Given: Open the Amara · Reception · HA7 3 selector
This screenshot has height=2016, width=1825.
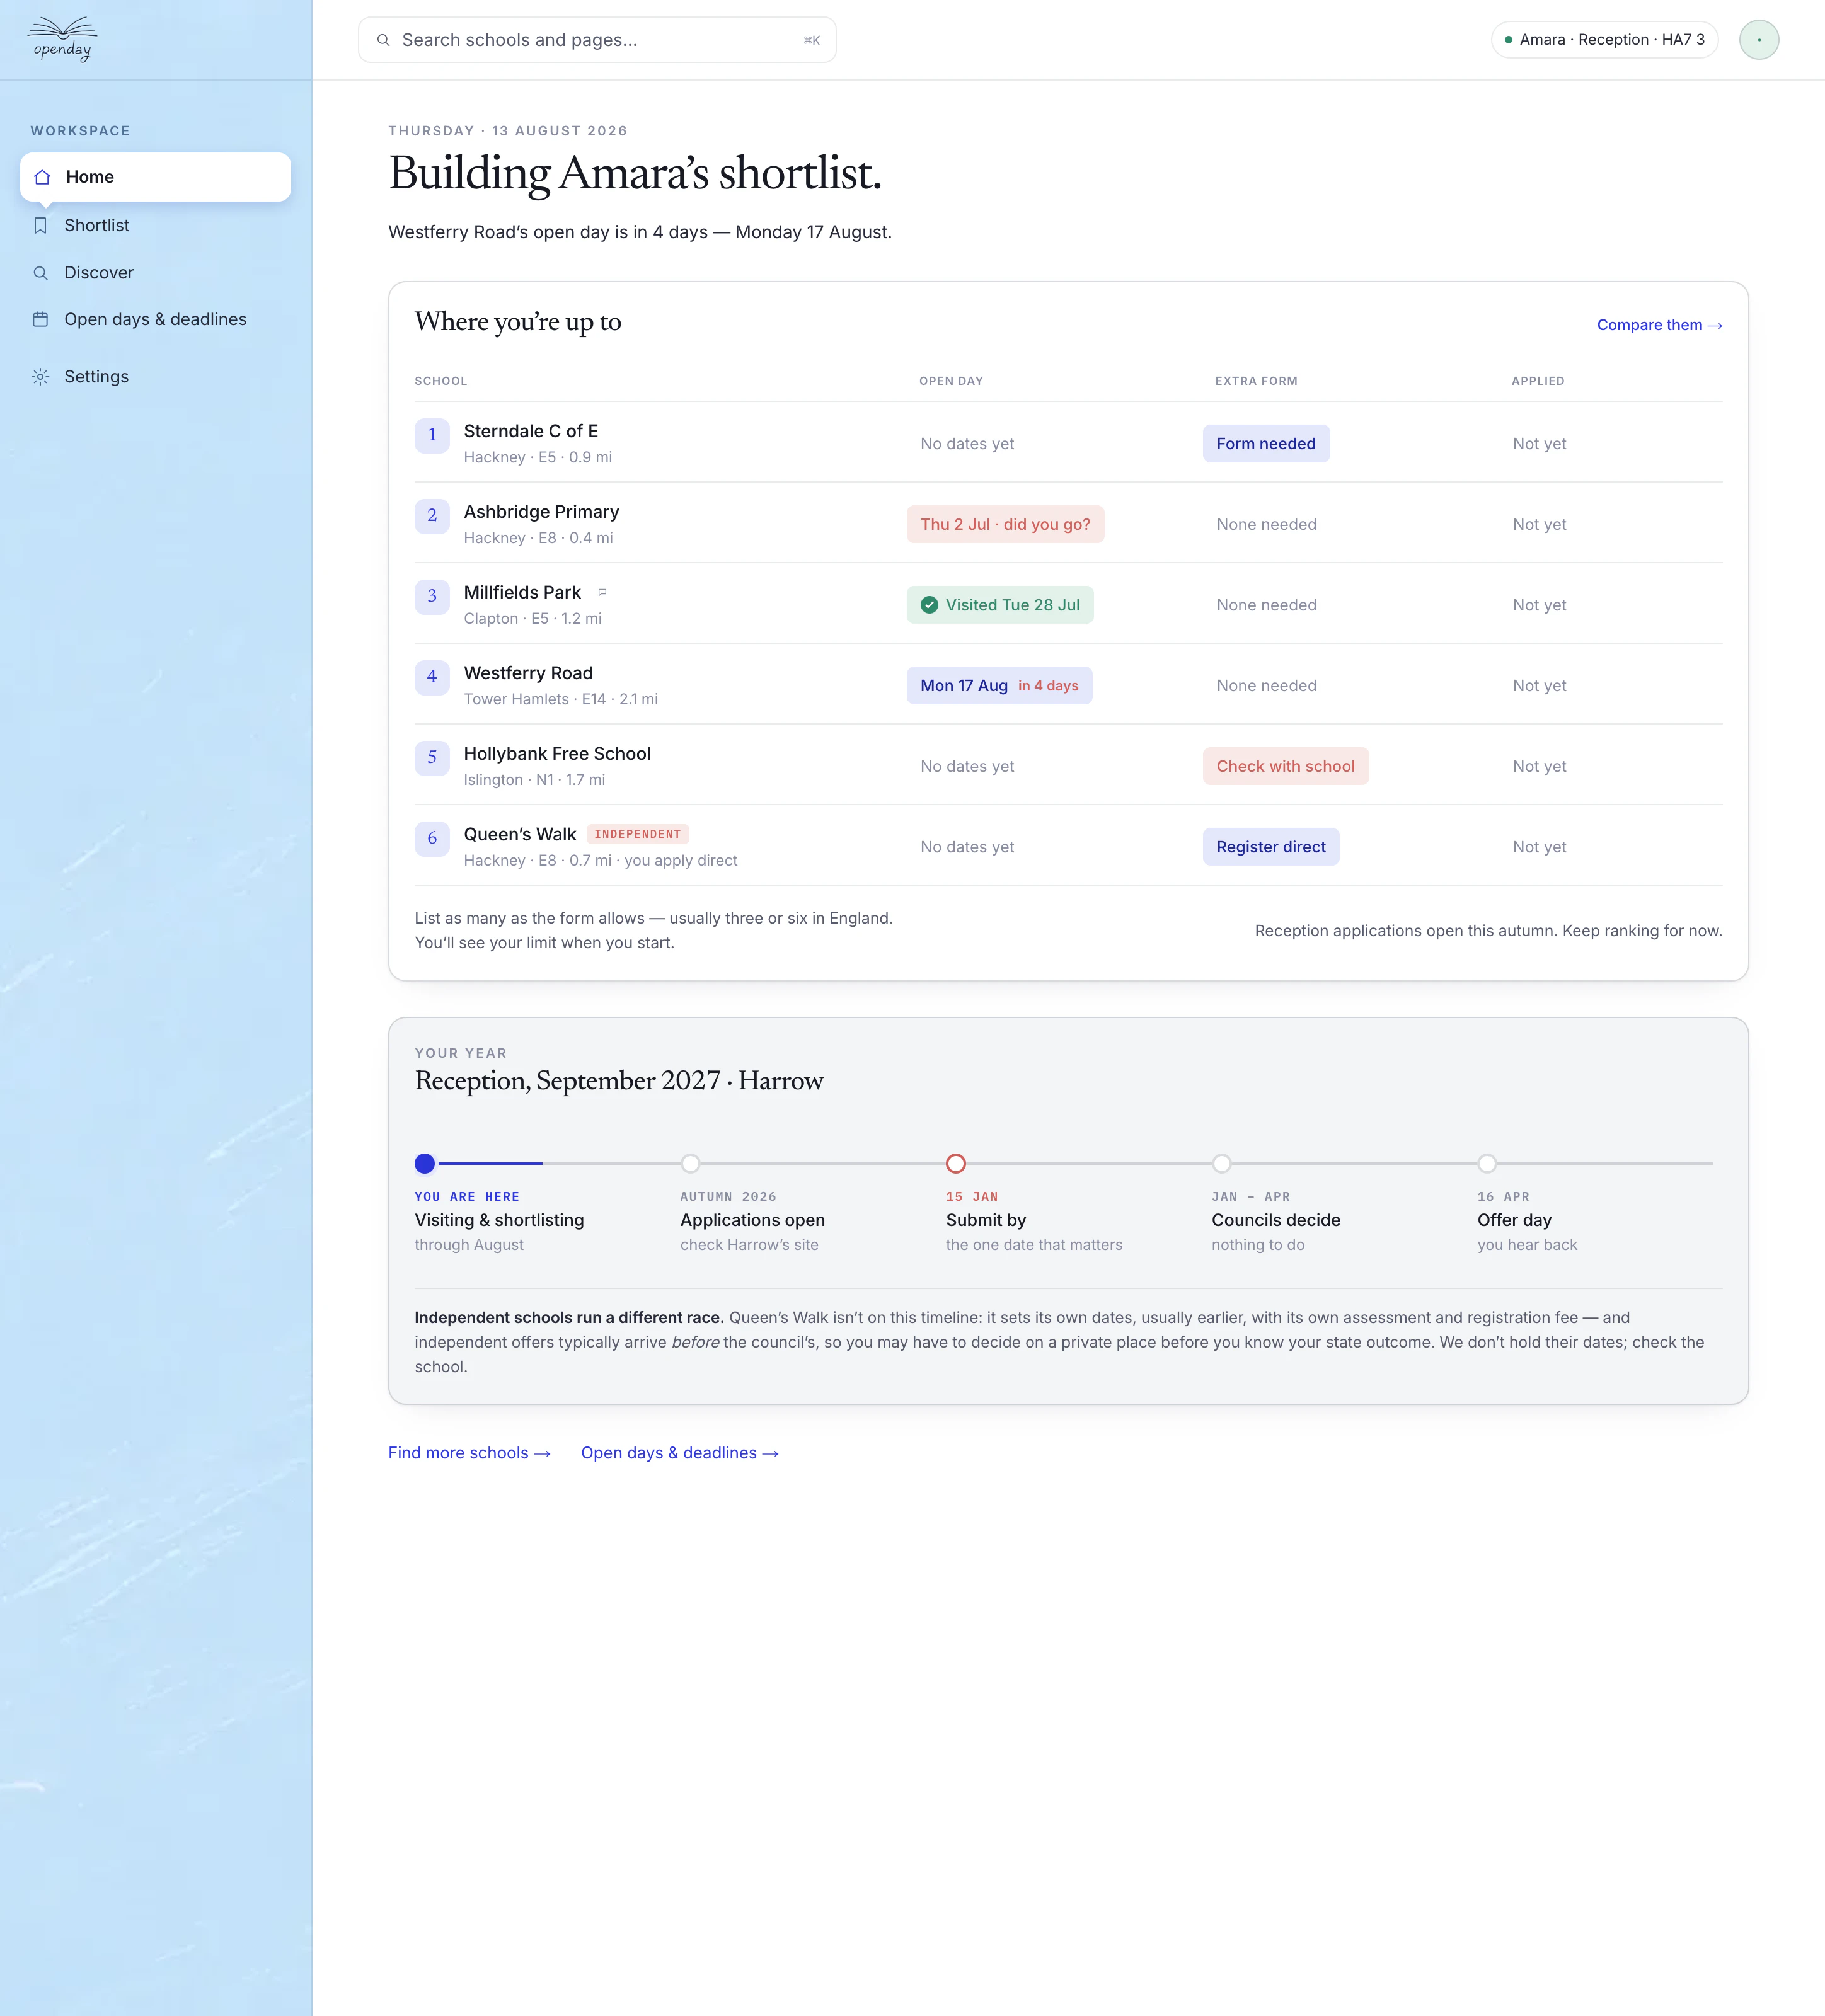Looking at the screenshot, I should (1604, 40).
